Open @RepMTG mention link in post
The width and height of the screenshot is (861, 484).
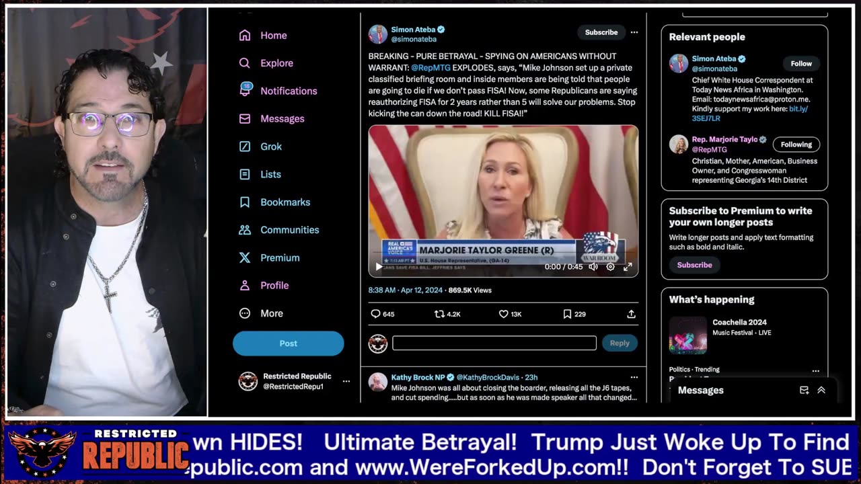pyautogui.click(x=430, y=68)
